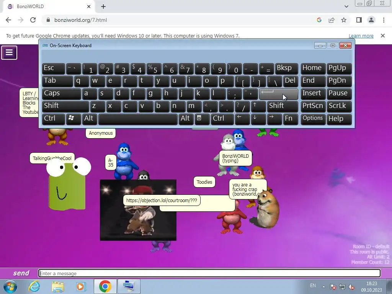Toggle the right Ctrl key
This screenshot has width=392, height=294.
click(222, 119)
